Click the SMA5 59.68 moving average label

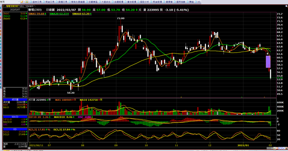[x=37, y=14]
